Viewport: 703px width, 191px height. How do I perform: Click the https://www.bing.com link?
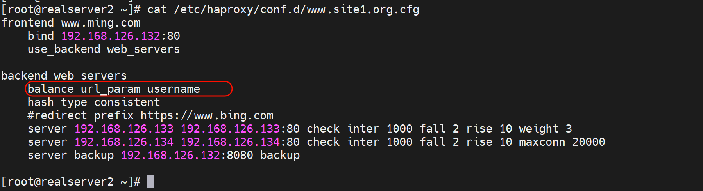point(207,115)
